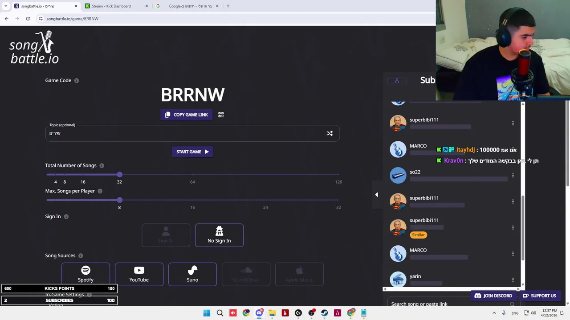570x320 pixels.
Task: Open a new browser tab
Action: click(x=228, y=6)
